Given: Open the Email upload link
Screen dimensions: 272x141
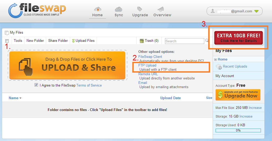Looking at the screenshot, I should tap(143, 83).
